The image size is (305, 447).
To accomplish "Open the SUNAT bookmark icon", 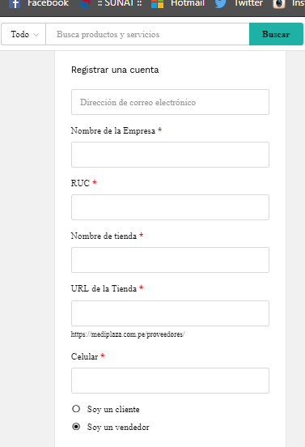I will pos(85,4).
